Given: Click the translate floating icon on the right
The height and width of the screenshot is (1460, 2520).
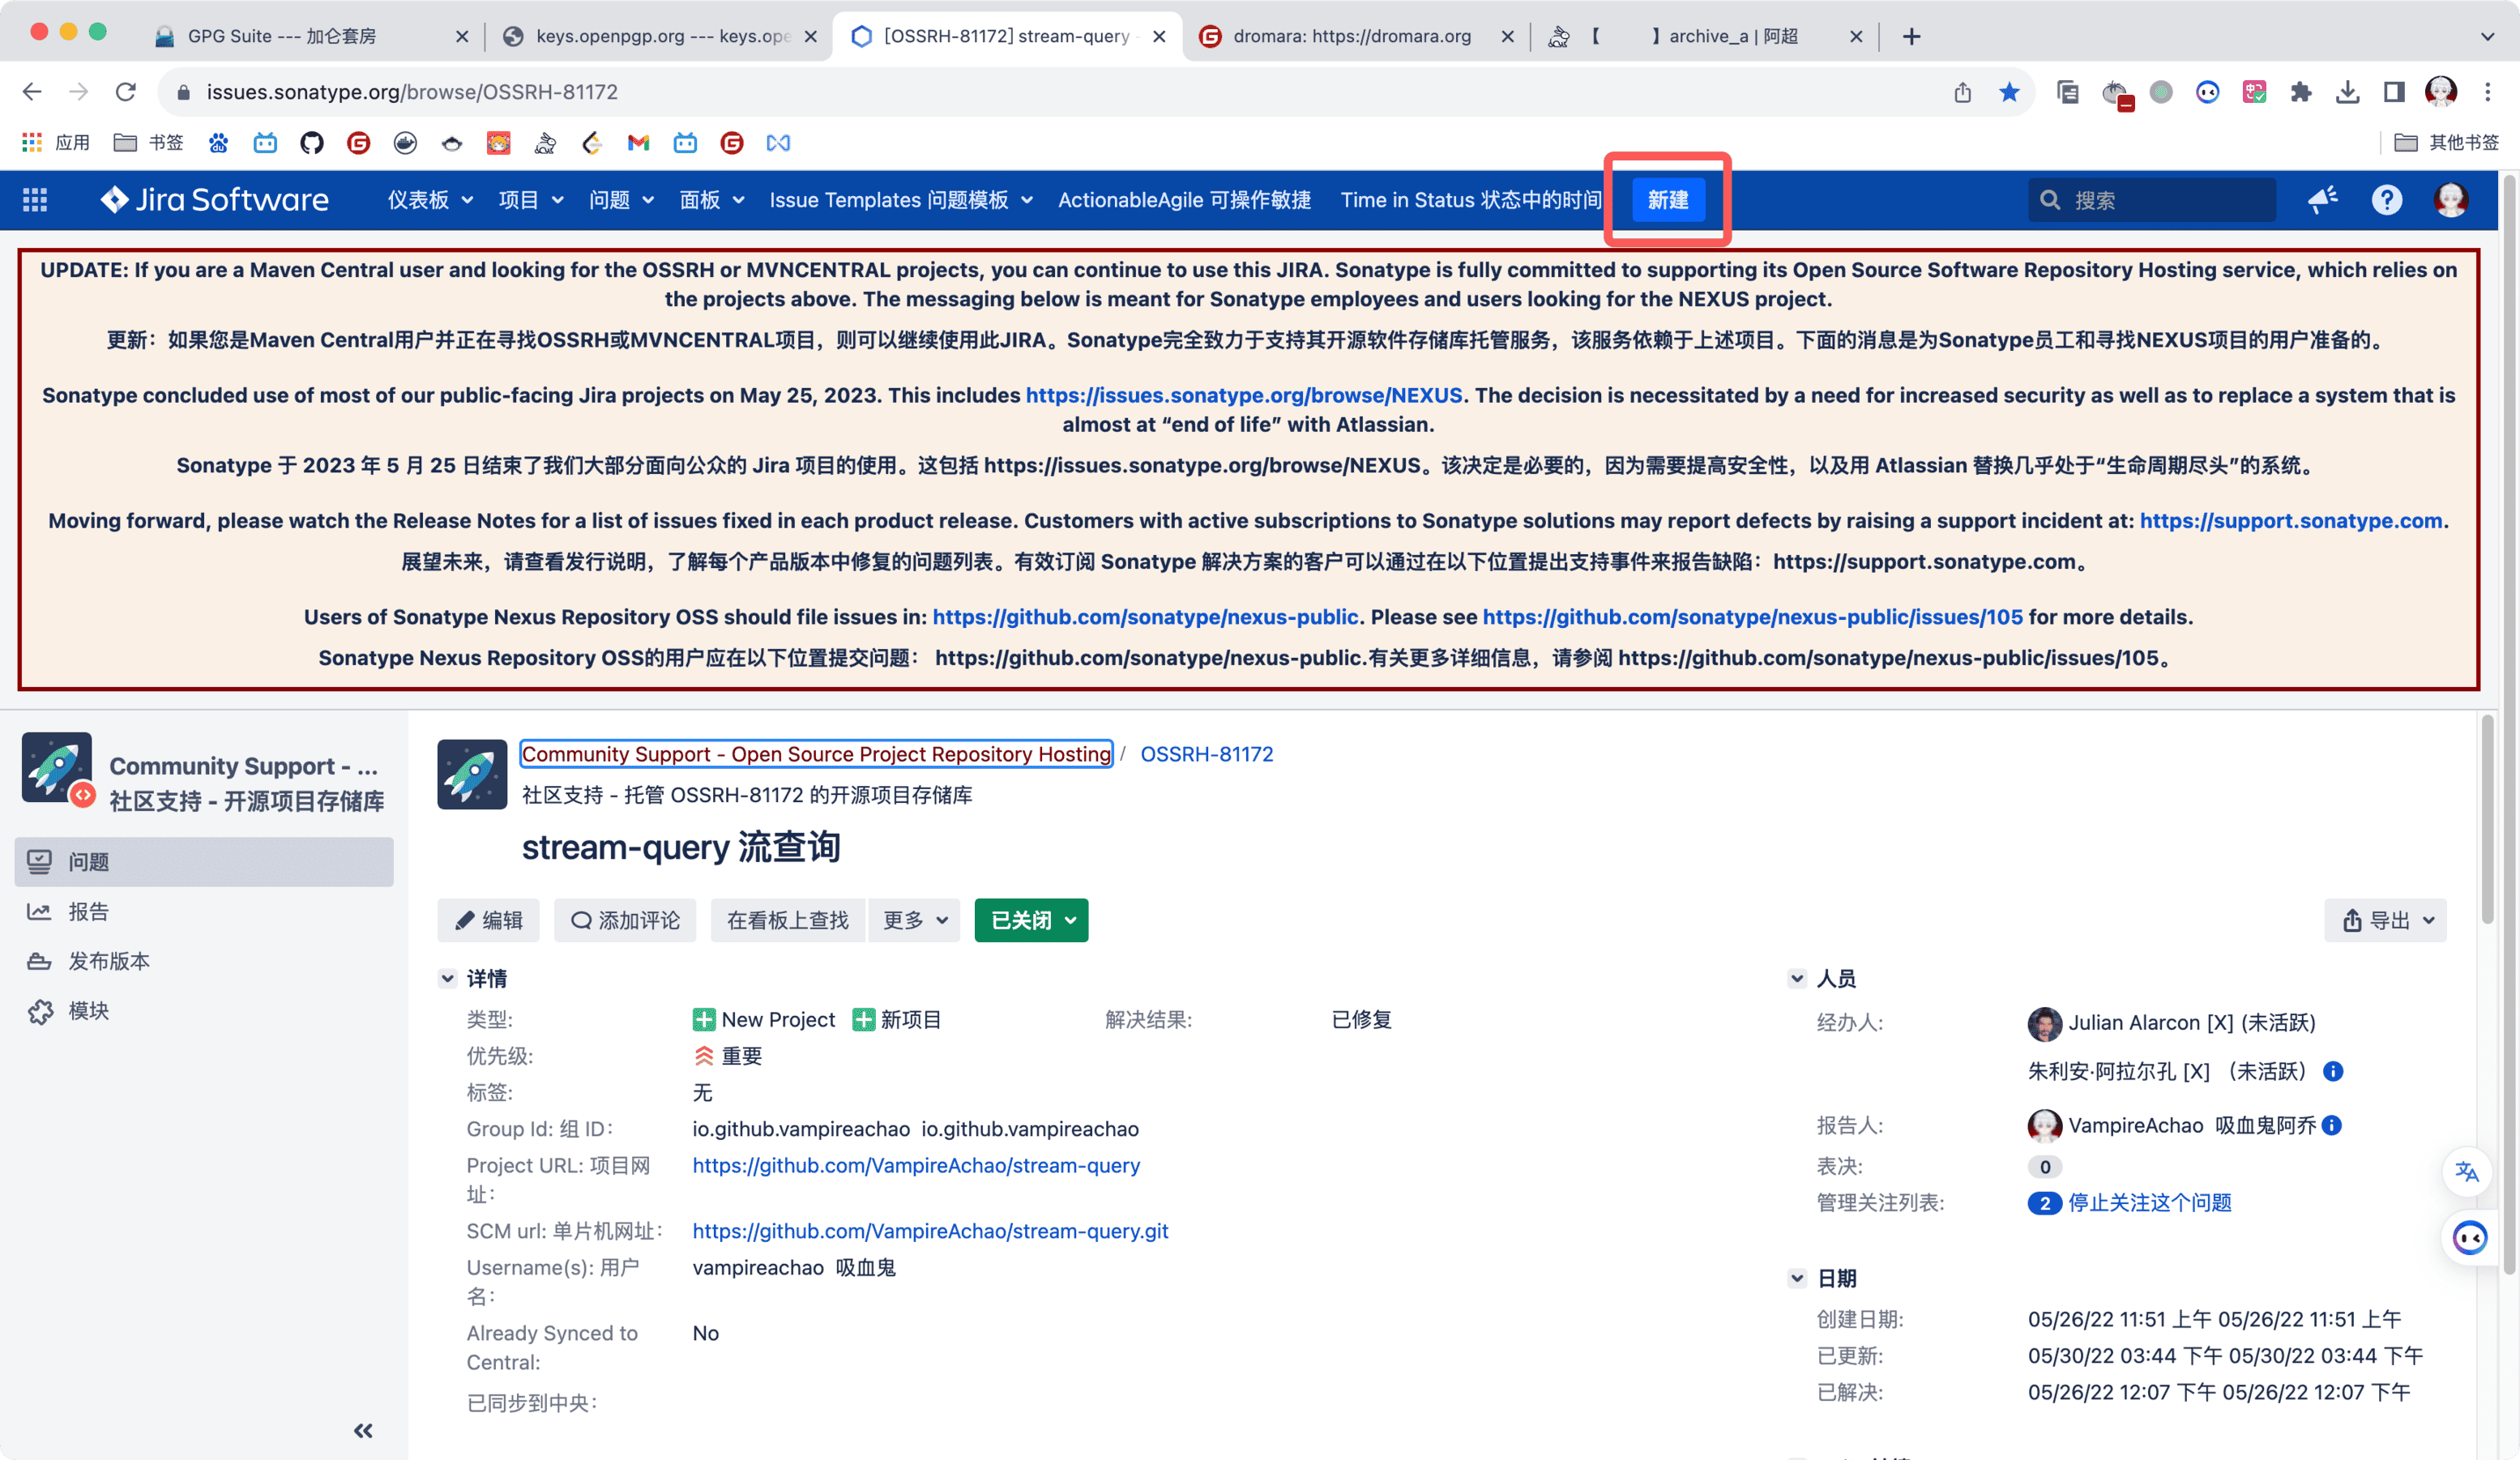Looking at the screenshot, I should [2467, 1171].
